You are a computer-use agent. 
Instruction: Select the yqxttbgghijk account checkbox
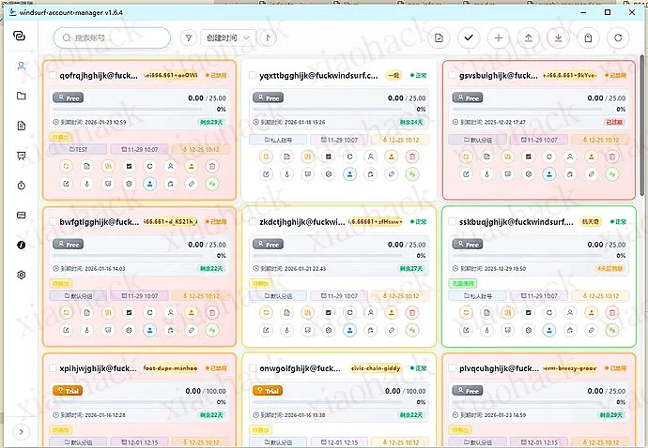251,76
